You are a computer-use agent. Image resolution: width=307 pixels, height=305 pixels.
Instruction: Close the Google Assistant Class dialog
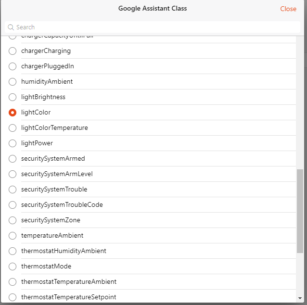[x=288, y=9]
